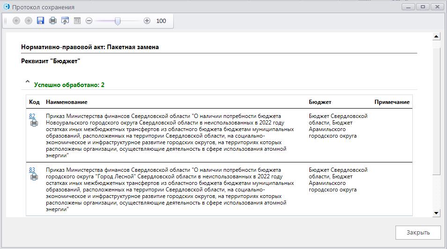This screenshot has height=249, width=447.
Task: Maximize the Протокол сохранения window
Action: tap(423, 7)
